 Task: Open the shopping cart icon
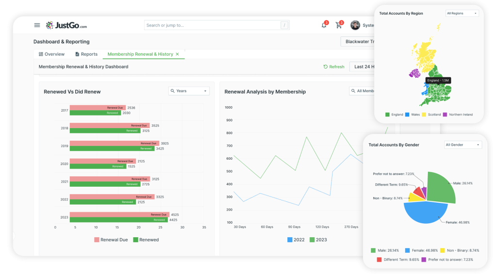pos(338,25)
